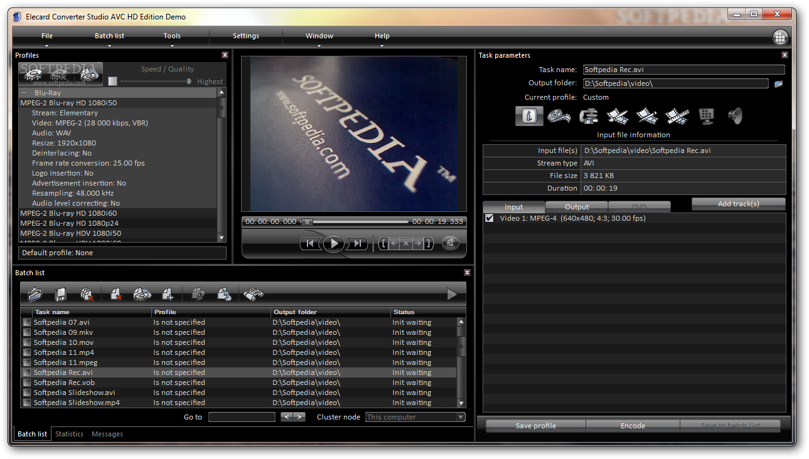
Task: Jump to previous frame in the player
Action: pos(309,244)
